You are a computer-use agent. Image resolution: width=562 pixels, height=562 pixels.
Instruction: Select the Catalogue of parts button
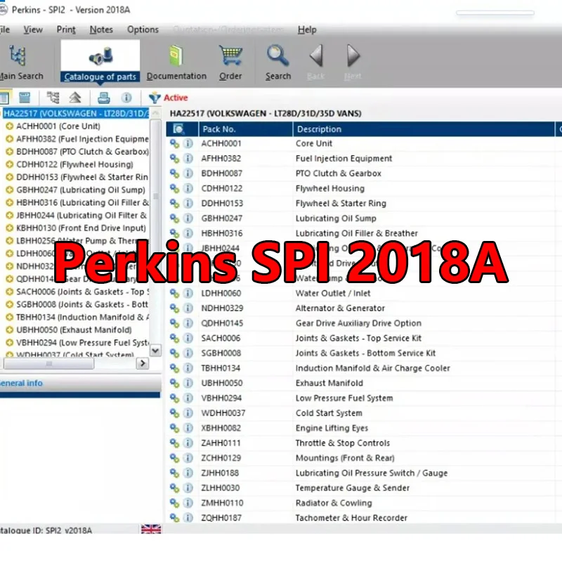point(100,62)
